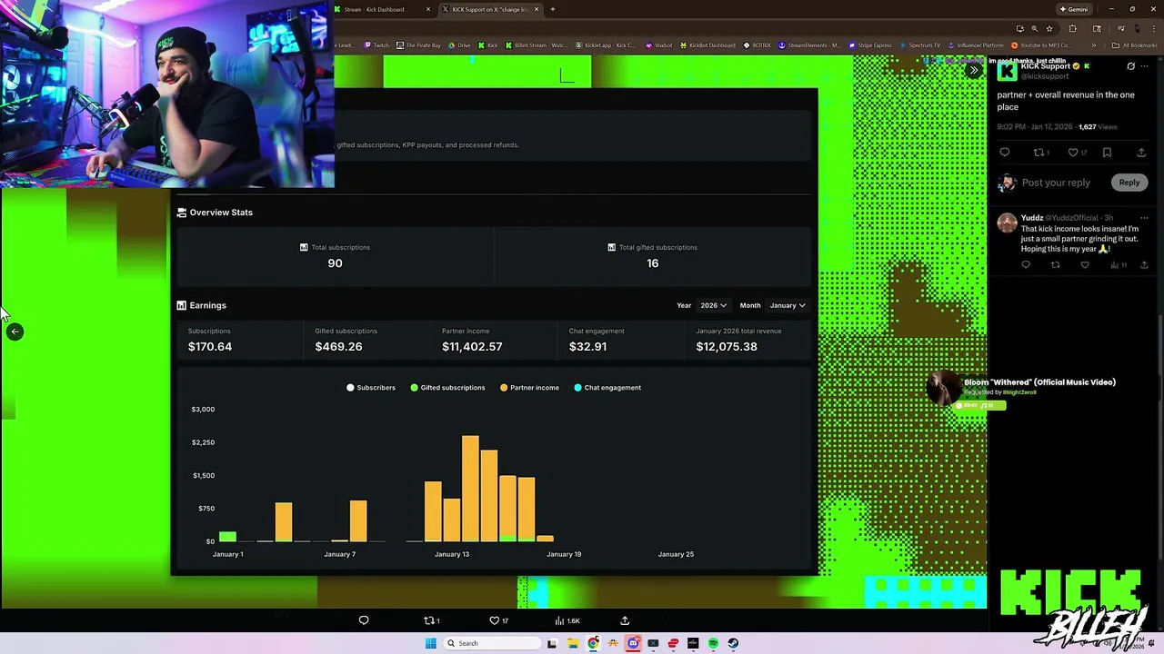Image resolution: width=1164 pixels, height=654 pixels.
Task: Expand the Year 2026 dropdown
Action: pyautogui.click(x=713, y=305)
